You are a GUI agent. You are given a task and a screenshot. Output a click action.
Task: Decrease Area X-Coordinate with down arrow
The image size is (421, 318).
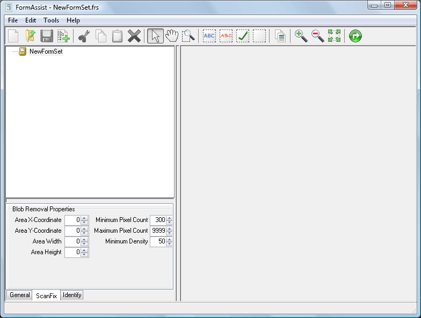pos(84,222)
